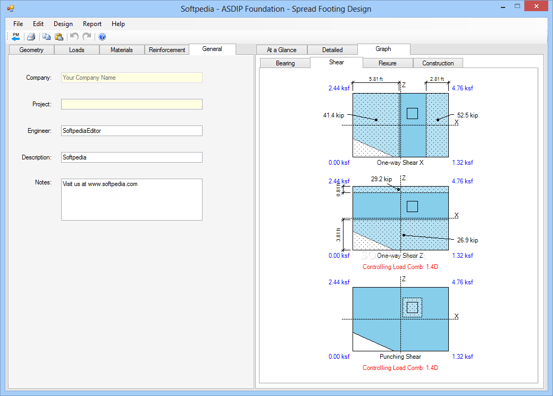
Task: Click the Company name input field
Action: pyautogui.click(x=131, y=78)
